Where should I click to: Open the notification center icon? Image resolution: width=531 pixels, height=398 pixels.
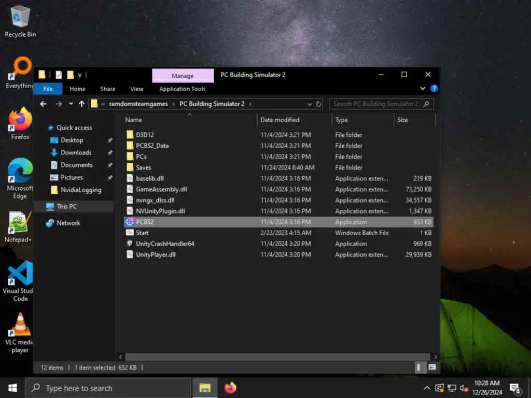pos(515,389)
